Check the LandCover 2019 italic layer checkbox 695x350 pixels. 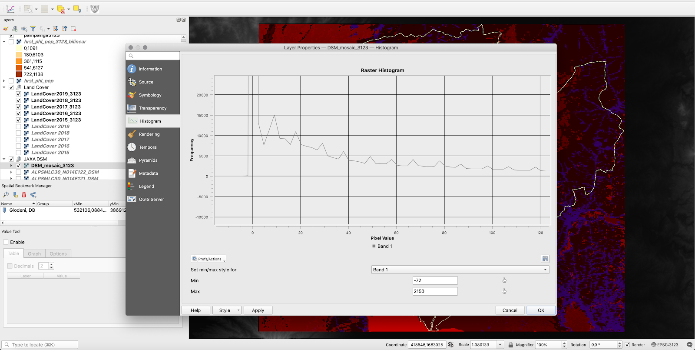pyautogui.click(x=18, y=127)
